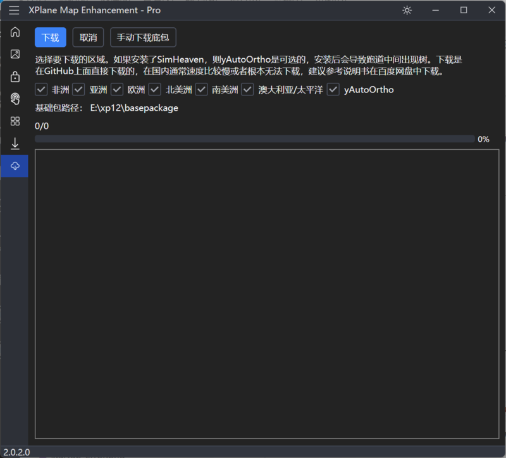Uncheck the yAutoOrtho checkbox
Image resolution: width=506 pixels, height=458 pixels.
333,89
